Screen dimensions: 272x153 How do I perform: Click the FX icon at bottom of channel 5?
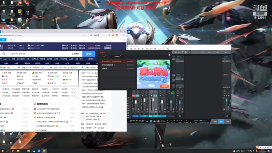click(x=173, y=112)
